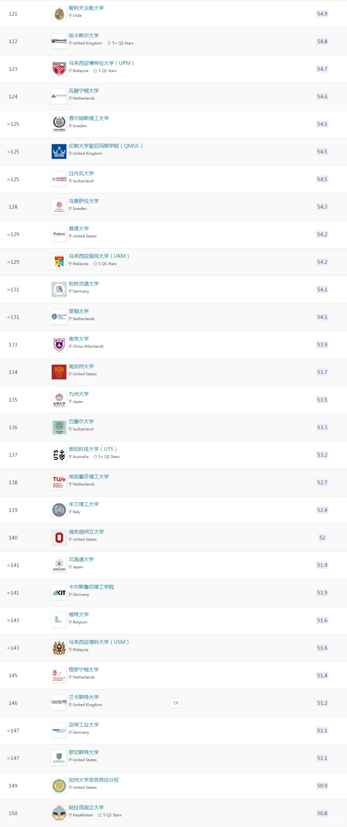Open the Purdue University logo
Viewport: 347px width, 827px height.
pyautogui.click(x=59, y=234)
